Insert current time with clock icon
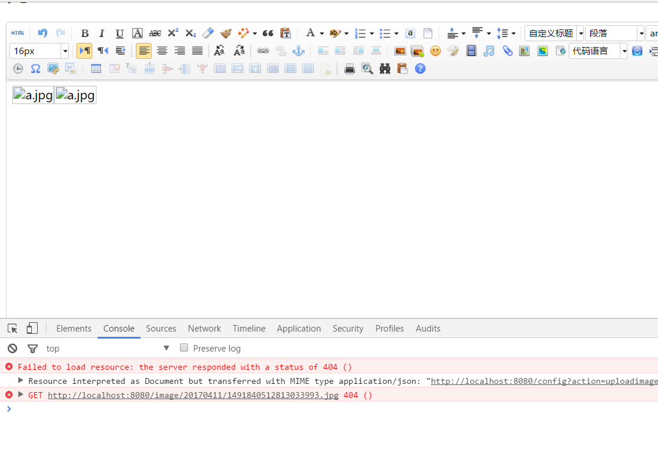The image size is (658, 465). (x=18, y=68)
